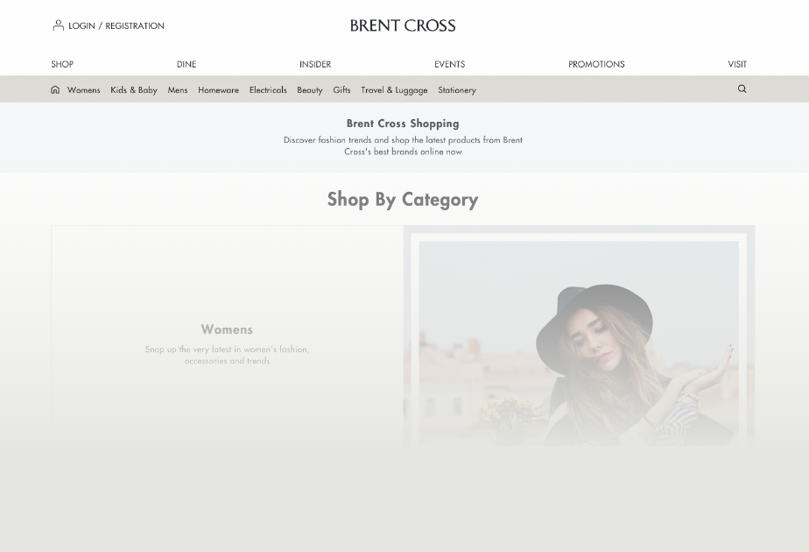Click the user account icon
The image size is (809, 552).
coord(58,25)
